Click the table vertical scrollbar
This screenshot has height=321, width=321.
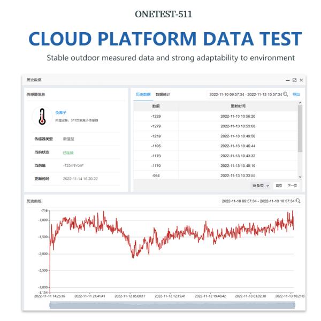(x=300, y=128)
